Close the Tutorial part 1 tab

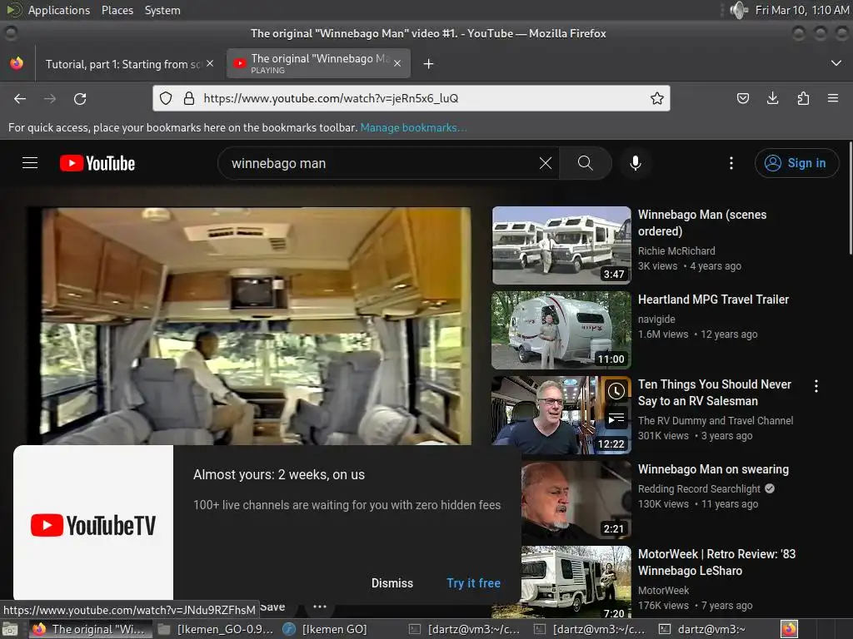[210, 63]
